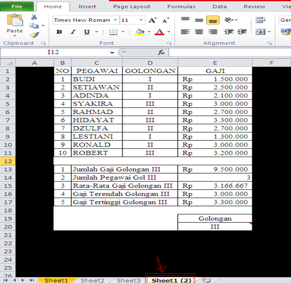Click the Select All corner triangle
291x283 pixels.
[x=8, y=63]
